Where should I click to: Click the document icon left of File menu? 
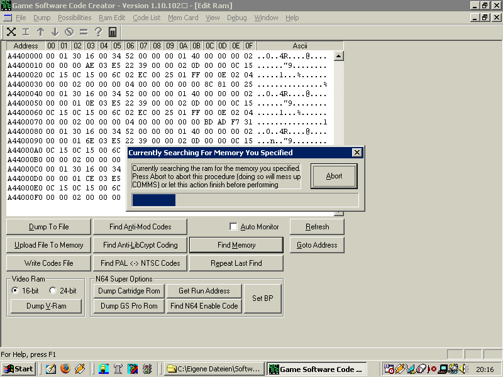point(8,18)
